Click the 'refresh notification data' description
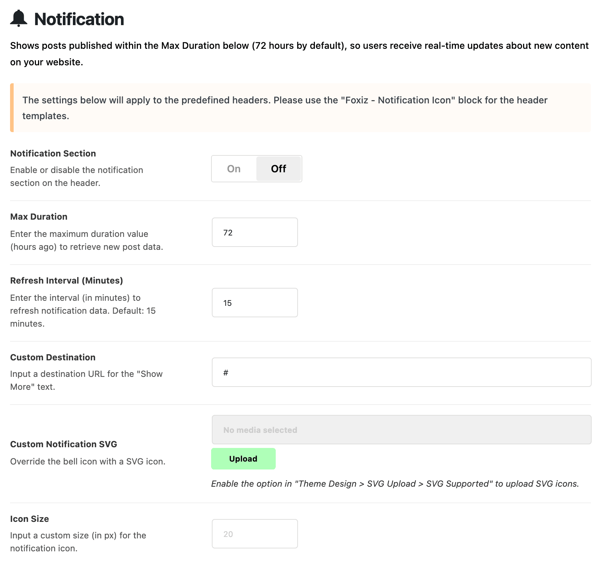 pos(83,310)
